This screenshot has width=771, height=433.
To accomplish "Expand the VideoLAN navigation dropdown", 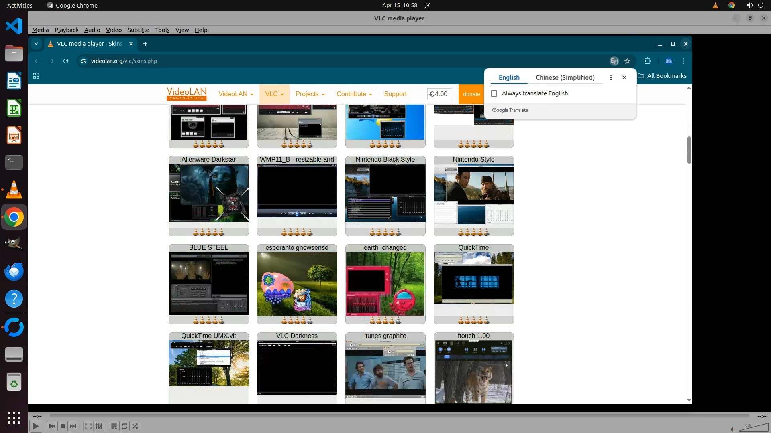I will (x=236, y=94).
